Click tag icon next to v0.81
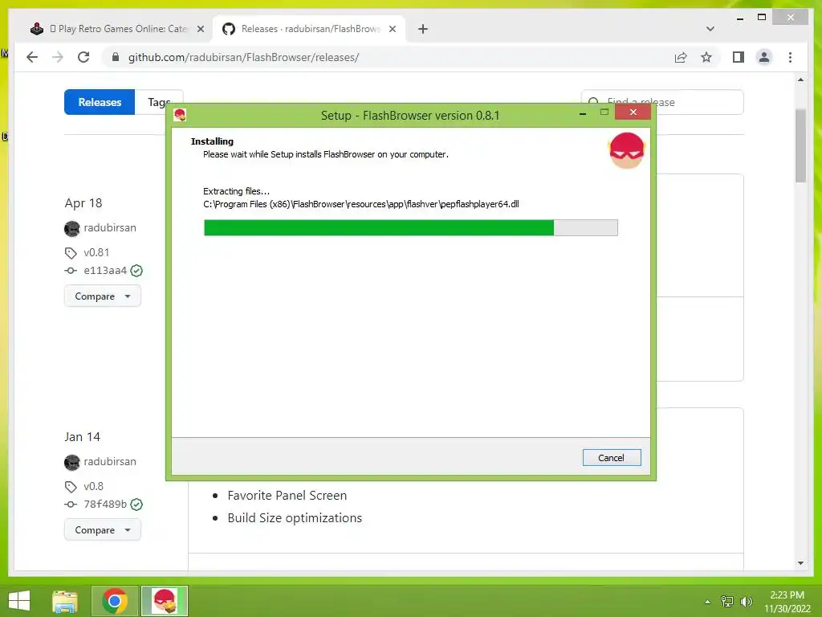 point(71,253)
